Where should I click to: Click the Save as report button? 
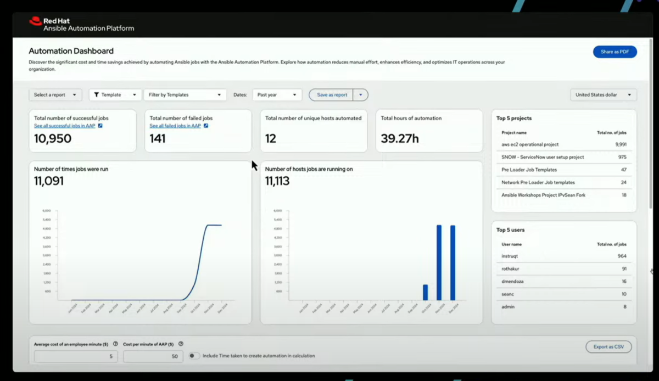[x=332, y=95]
